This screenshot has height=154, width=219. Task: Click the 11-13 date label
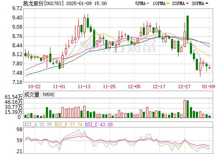pos(84,86)
